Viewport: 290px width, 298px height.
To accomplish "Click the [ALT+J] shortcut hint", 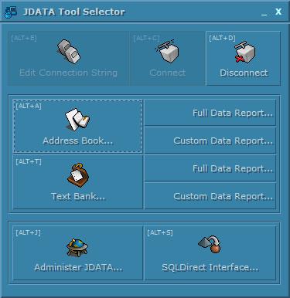I will pos(28,232).
